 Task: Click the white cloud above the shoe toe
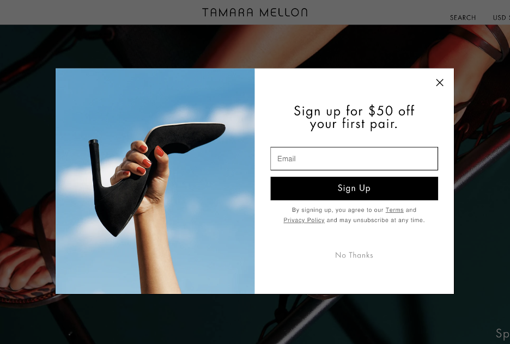[233, 120]
